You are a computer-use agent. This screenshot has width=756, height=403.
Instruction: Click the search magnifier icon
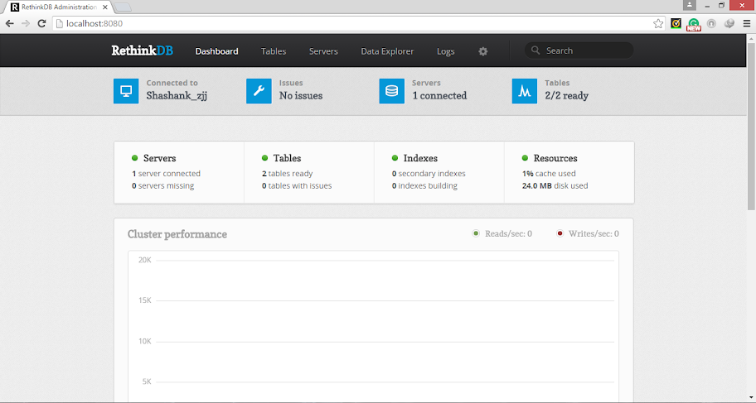point(535,50)
